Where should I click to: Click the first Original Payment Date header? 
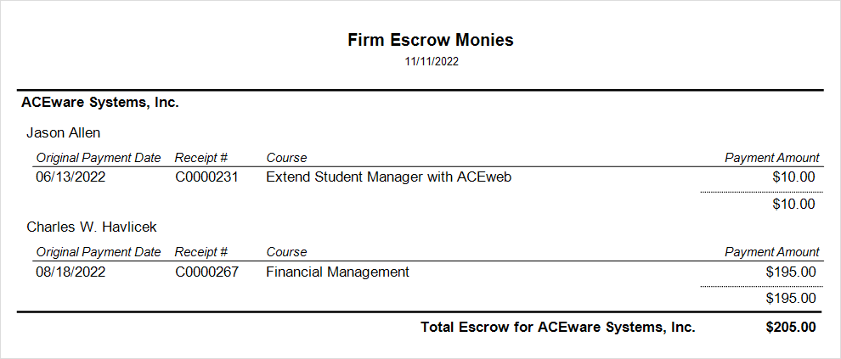(99, 158)
